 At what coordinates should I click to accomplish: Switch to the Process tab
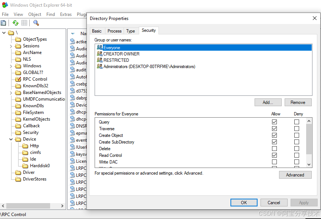pos(114,31)
